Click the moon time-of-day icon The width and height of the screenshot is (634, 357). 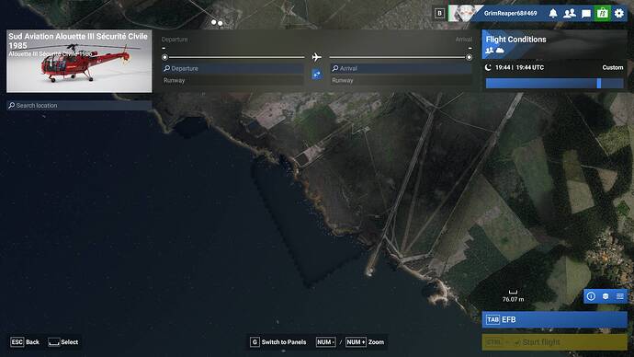click(x=488, y=67)
